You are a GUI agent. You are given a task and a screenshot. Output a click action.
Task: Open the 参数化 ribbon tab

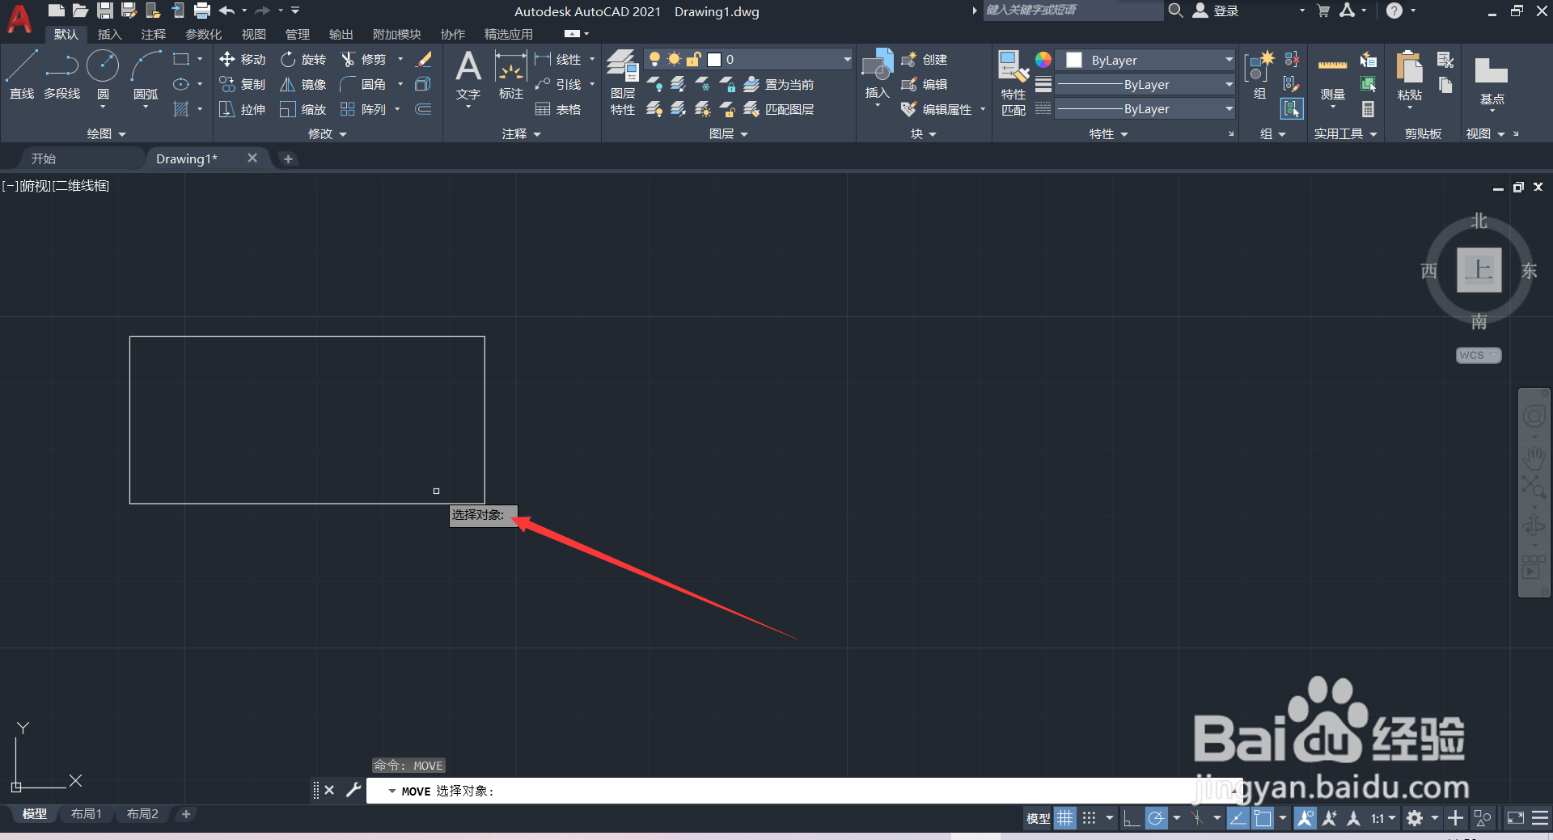coord(203,34)
